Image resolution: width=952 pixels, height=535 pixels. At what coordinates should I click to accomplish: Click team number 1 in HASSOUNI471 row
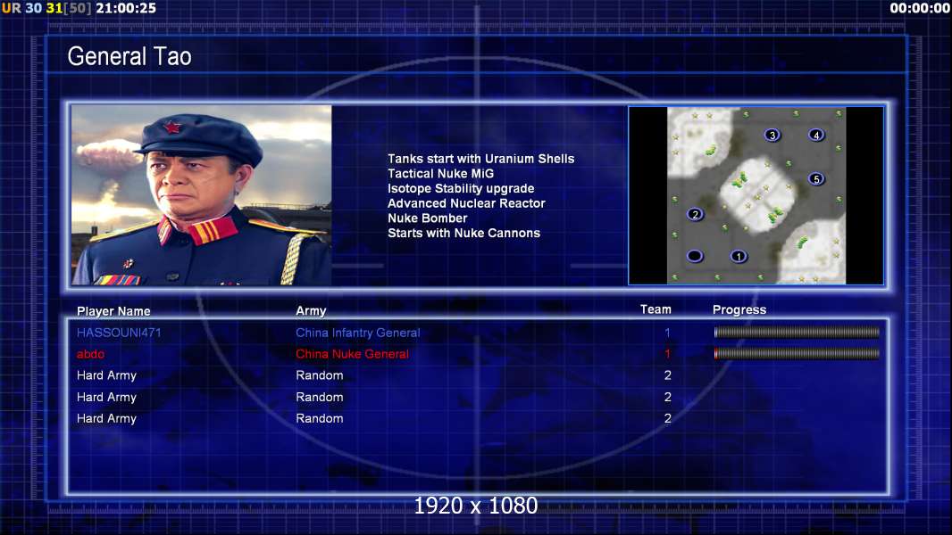667,333
